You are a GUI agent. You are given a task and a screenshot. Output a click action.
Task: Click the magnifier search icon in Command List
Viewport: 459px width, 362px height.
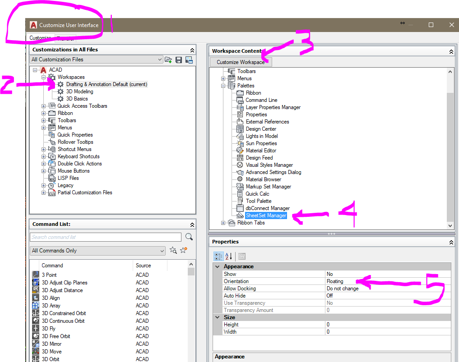pos(189,237)
